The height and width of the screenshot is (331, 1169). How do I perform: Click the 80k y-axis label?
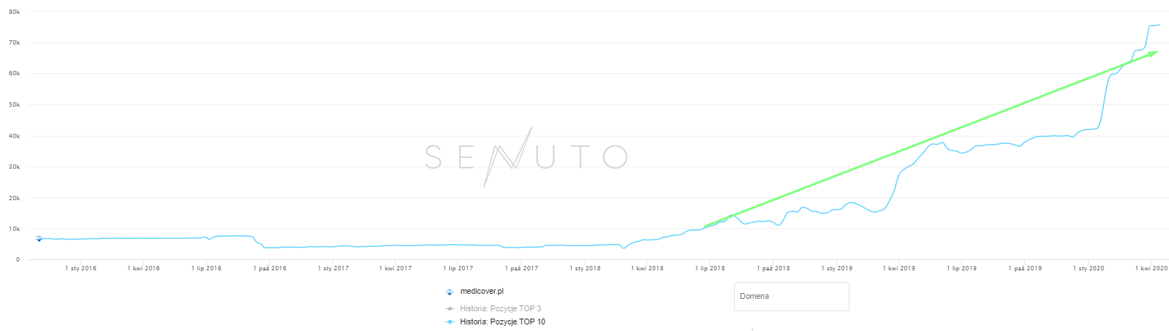tap(15, 12)
